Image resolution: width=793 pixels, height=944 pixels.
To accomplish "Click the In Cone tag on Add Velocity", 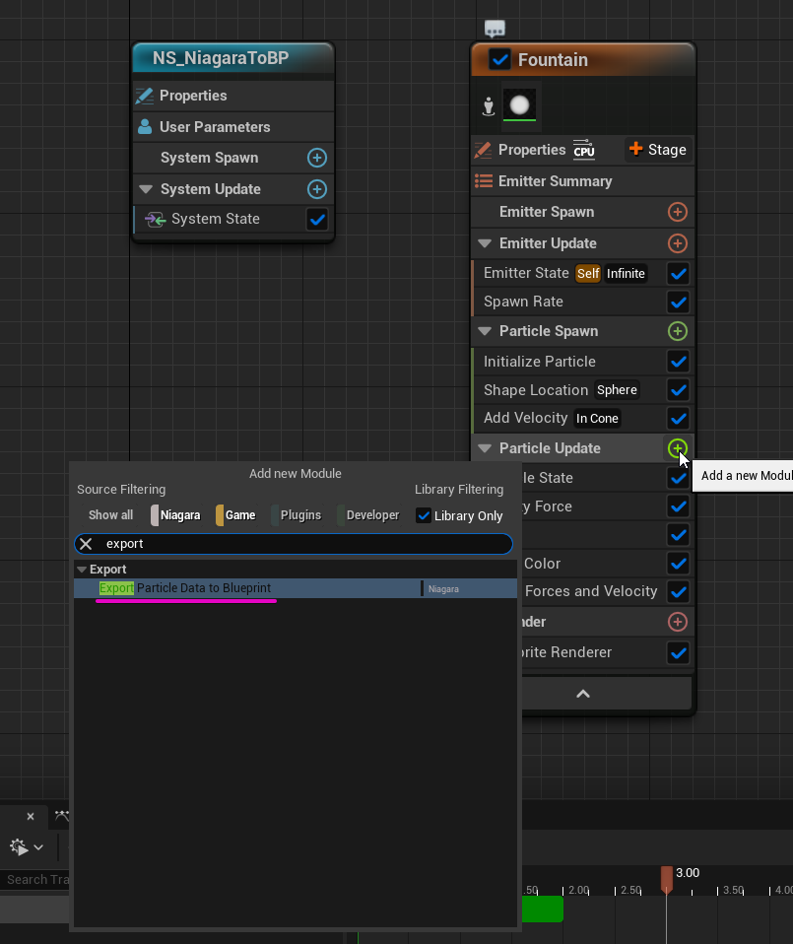I will 597,419.
